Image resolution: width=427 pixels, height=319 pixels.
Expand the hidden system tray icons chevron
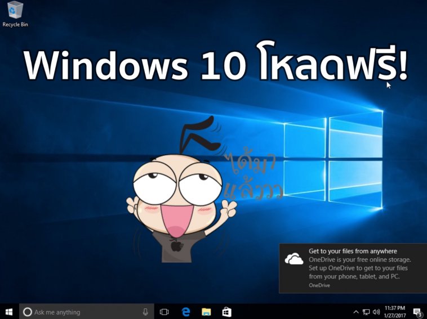pyautogui.click(x=356, y=312)
